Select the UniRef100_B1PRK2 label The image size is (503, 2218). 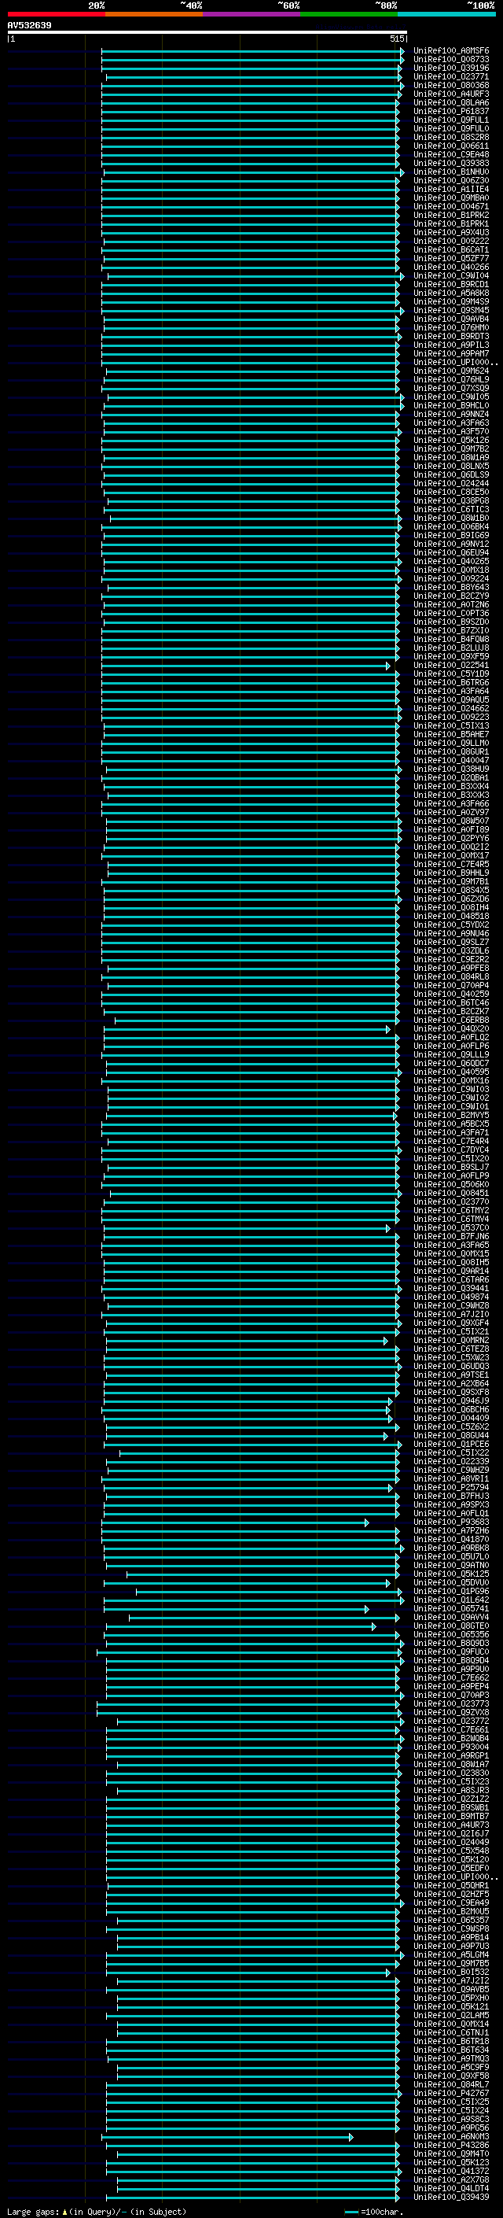pyautogui.click(x=450, y=216)
